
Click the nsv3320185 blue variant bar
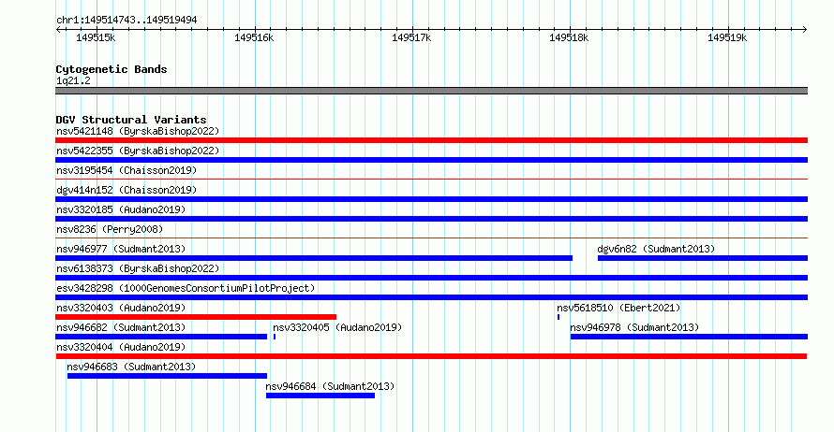coord(431,219)
